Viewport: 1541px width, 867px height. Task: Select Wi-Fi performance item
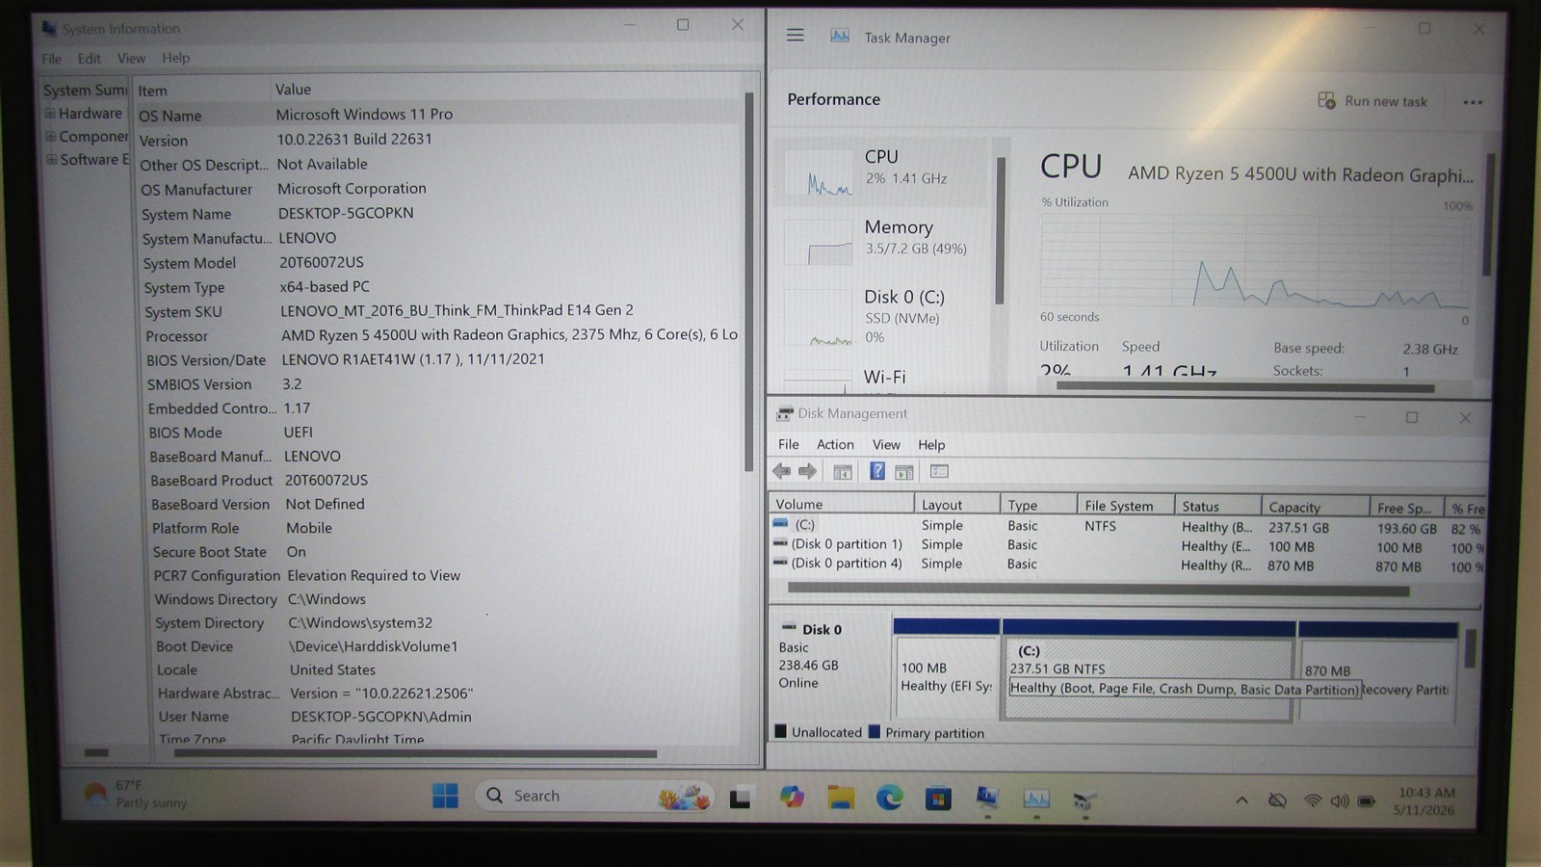pyautogui.click(x=880, y=379)
